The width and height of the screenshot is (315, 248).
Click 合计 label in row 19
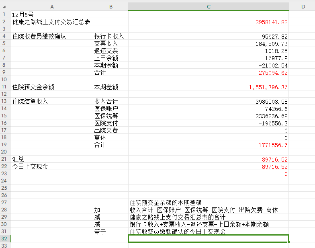(100, 145)
